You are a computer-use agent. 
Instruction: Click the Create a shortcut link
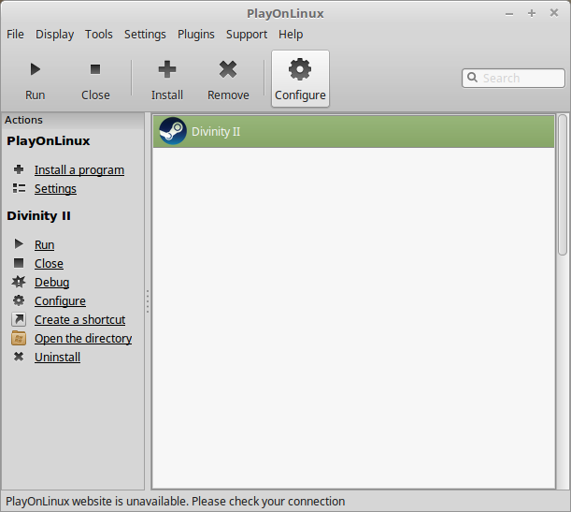(79, 320)
